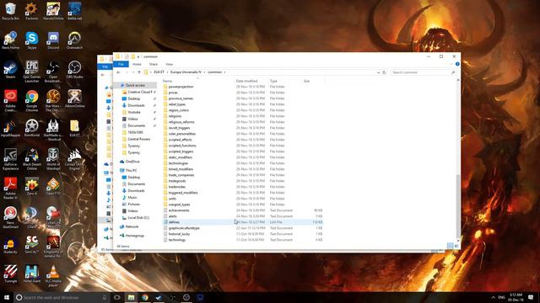Open the Action Center notification icon
Viewport: 540px width, 303px height.
[x=531, y=297]
